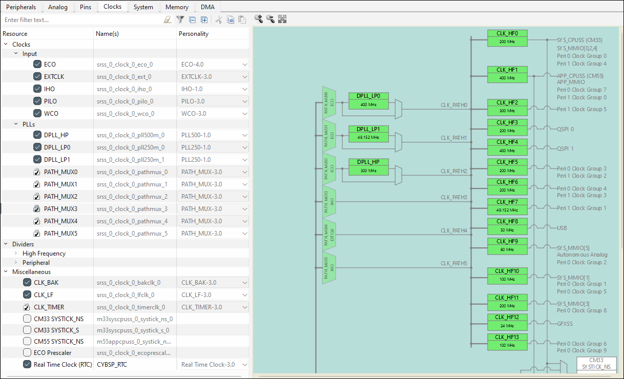Zoom in on the clock diagram
This screenshot has width=624, height=379.
pyautogui.click(x=259, y=19)
